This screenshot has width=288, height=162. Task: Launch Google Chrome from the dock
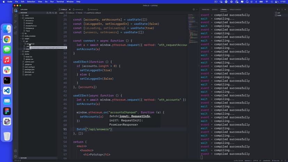7,39
